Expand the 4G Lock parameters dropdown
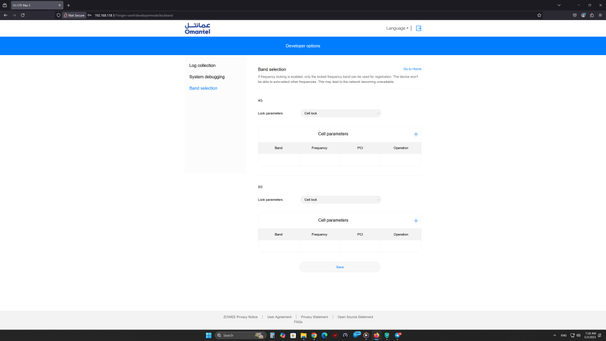Screen dimensions: 606x341 coord(340,113)
